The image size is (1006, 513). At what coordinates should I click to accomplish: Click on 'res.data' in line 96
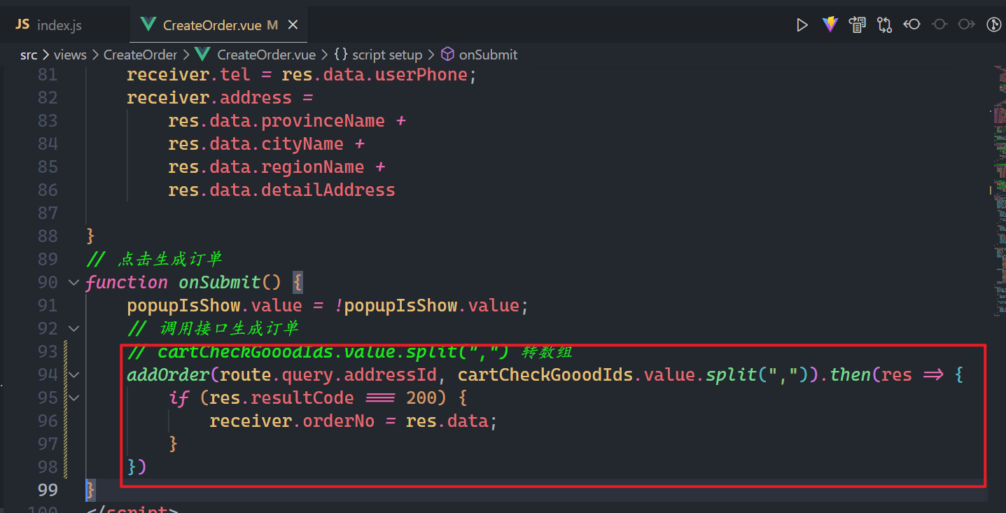[x=447, y=421]
